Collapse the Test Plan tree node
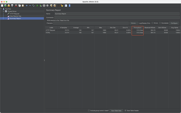Viewport: 181px width, 113px height. (1, 9)
